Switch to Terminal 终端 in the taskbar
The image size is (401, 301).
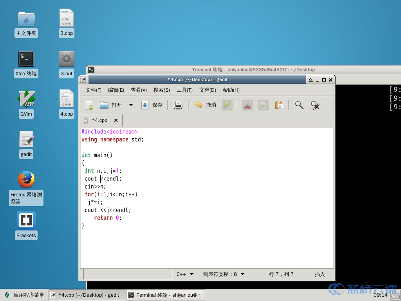pos(166,295)
